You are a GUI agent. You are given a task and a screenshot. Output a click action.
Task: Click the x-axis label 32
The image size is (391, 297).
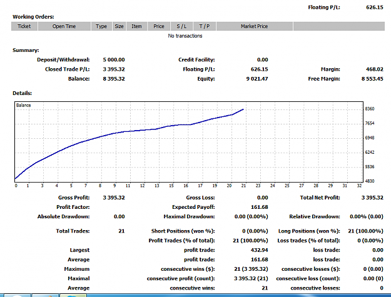coord(359,186)
